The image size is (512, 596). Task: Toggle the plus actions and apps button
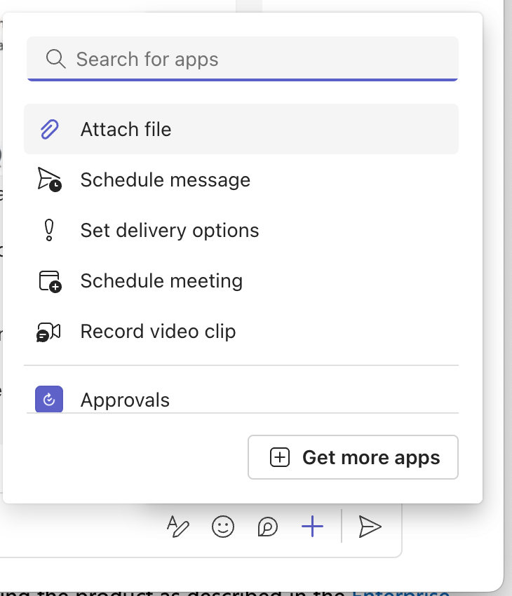coord(312,527)
